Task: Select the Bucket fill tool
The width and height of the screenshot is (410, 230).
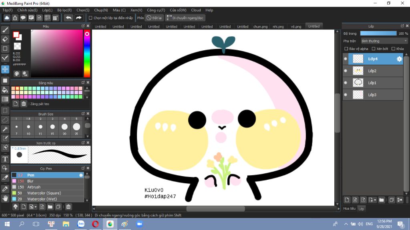Action: [5, 89]
